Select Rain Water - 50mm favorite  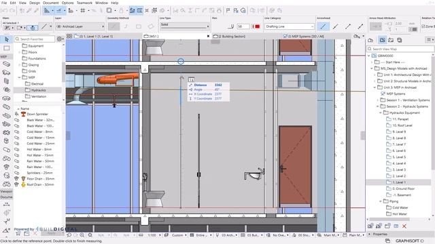[x=40, y=161]
